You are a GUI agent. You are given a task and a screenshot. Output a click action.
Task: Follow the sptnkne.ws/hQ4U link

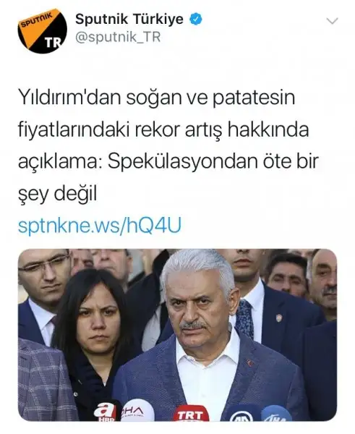pos(100,225)
